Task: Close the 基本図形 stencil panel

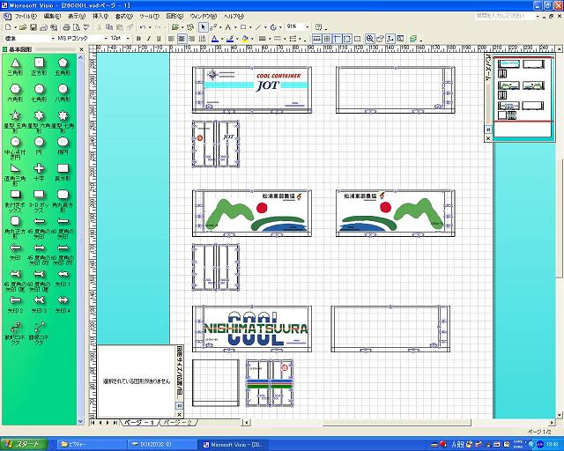Action: (81, 49)
